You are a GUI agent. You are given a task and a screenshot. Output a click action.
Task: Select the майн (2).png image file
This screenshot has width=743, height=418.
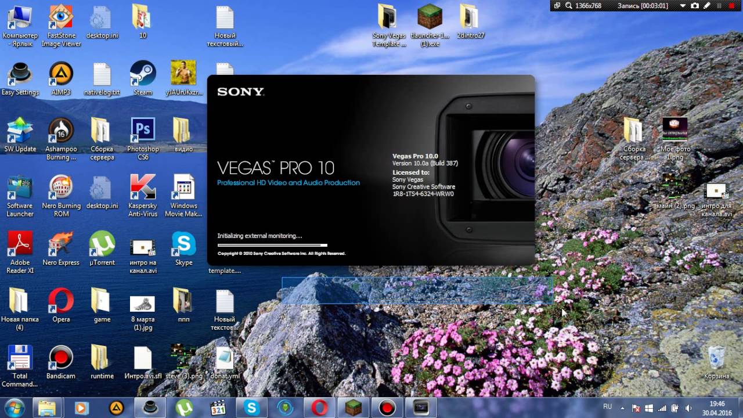click(x=675, y=192)
